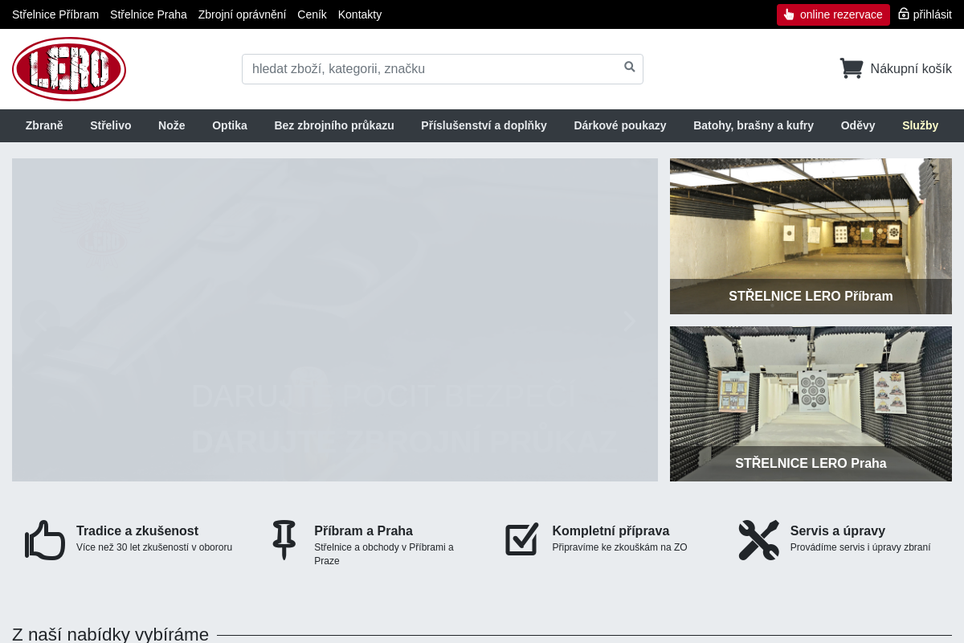The height and width of the screenshot is (643, 964).
Task: Open Zbrojní oprávnění link
Action: tap(242, 14)
